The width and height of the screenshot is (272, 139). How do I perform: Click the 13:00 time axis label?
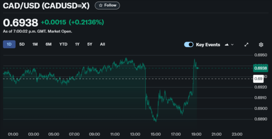[135, 134]
